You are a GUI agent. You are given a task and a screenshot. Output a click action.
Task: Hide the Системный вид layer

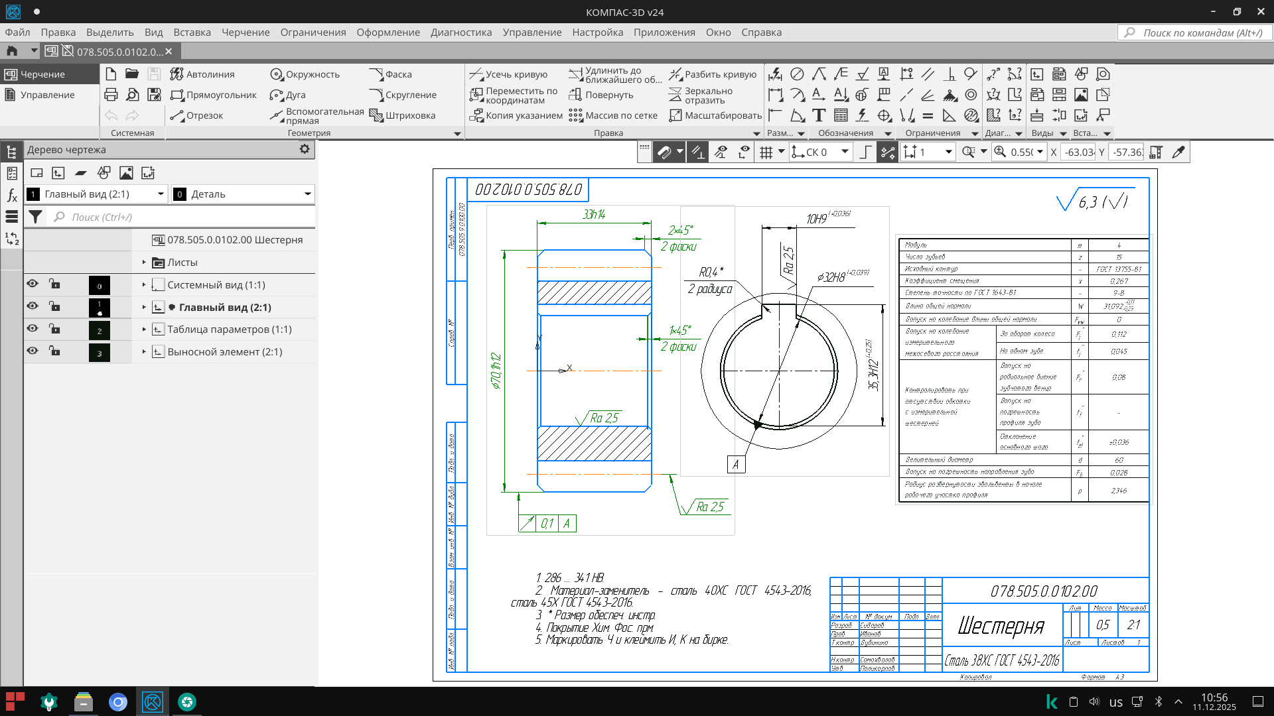(33, 284)
